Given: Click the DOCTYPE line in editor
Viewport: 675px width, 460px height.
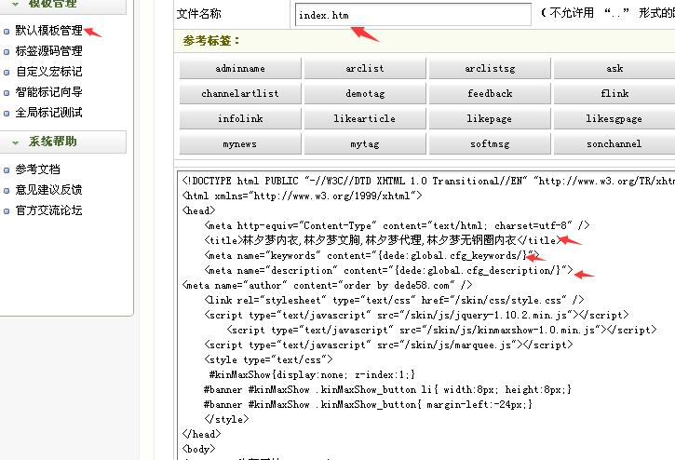Looking at the screenshot, I should click(x=428, y=181).
